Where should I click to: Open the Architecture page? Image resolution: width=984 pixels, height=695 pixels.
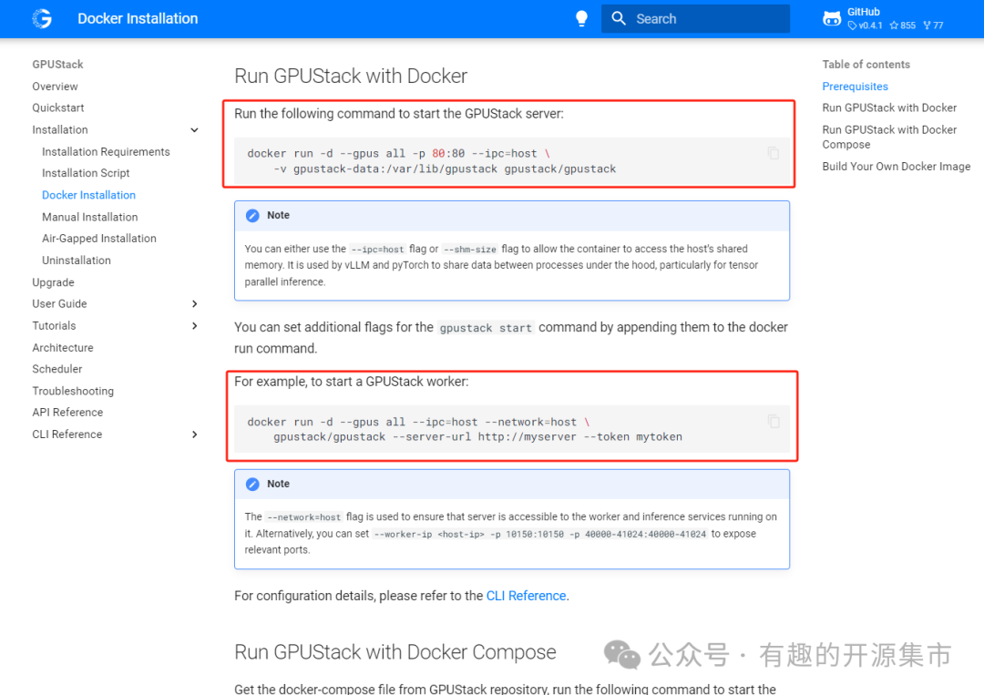63,348
